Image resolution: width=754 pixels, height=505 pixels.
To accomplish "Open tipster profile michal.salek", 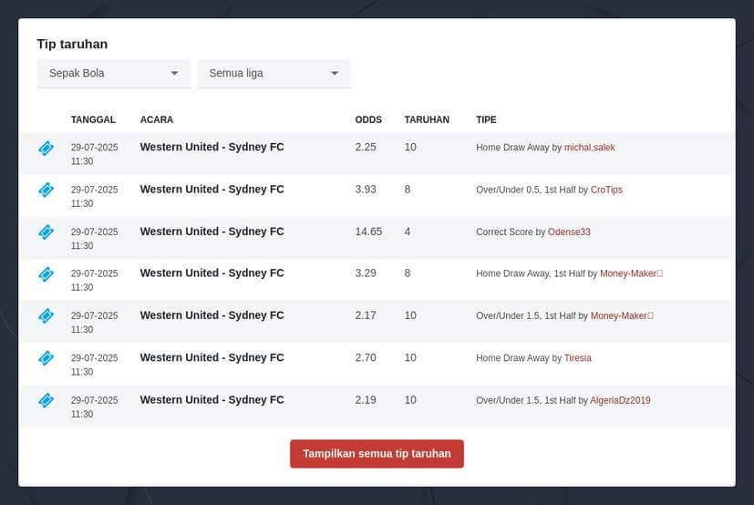I will pyautogui.click(x=589, y=148).
